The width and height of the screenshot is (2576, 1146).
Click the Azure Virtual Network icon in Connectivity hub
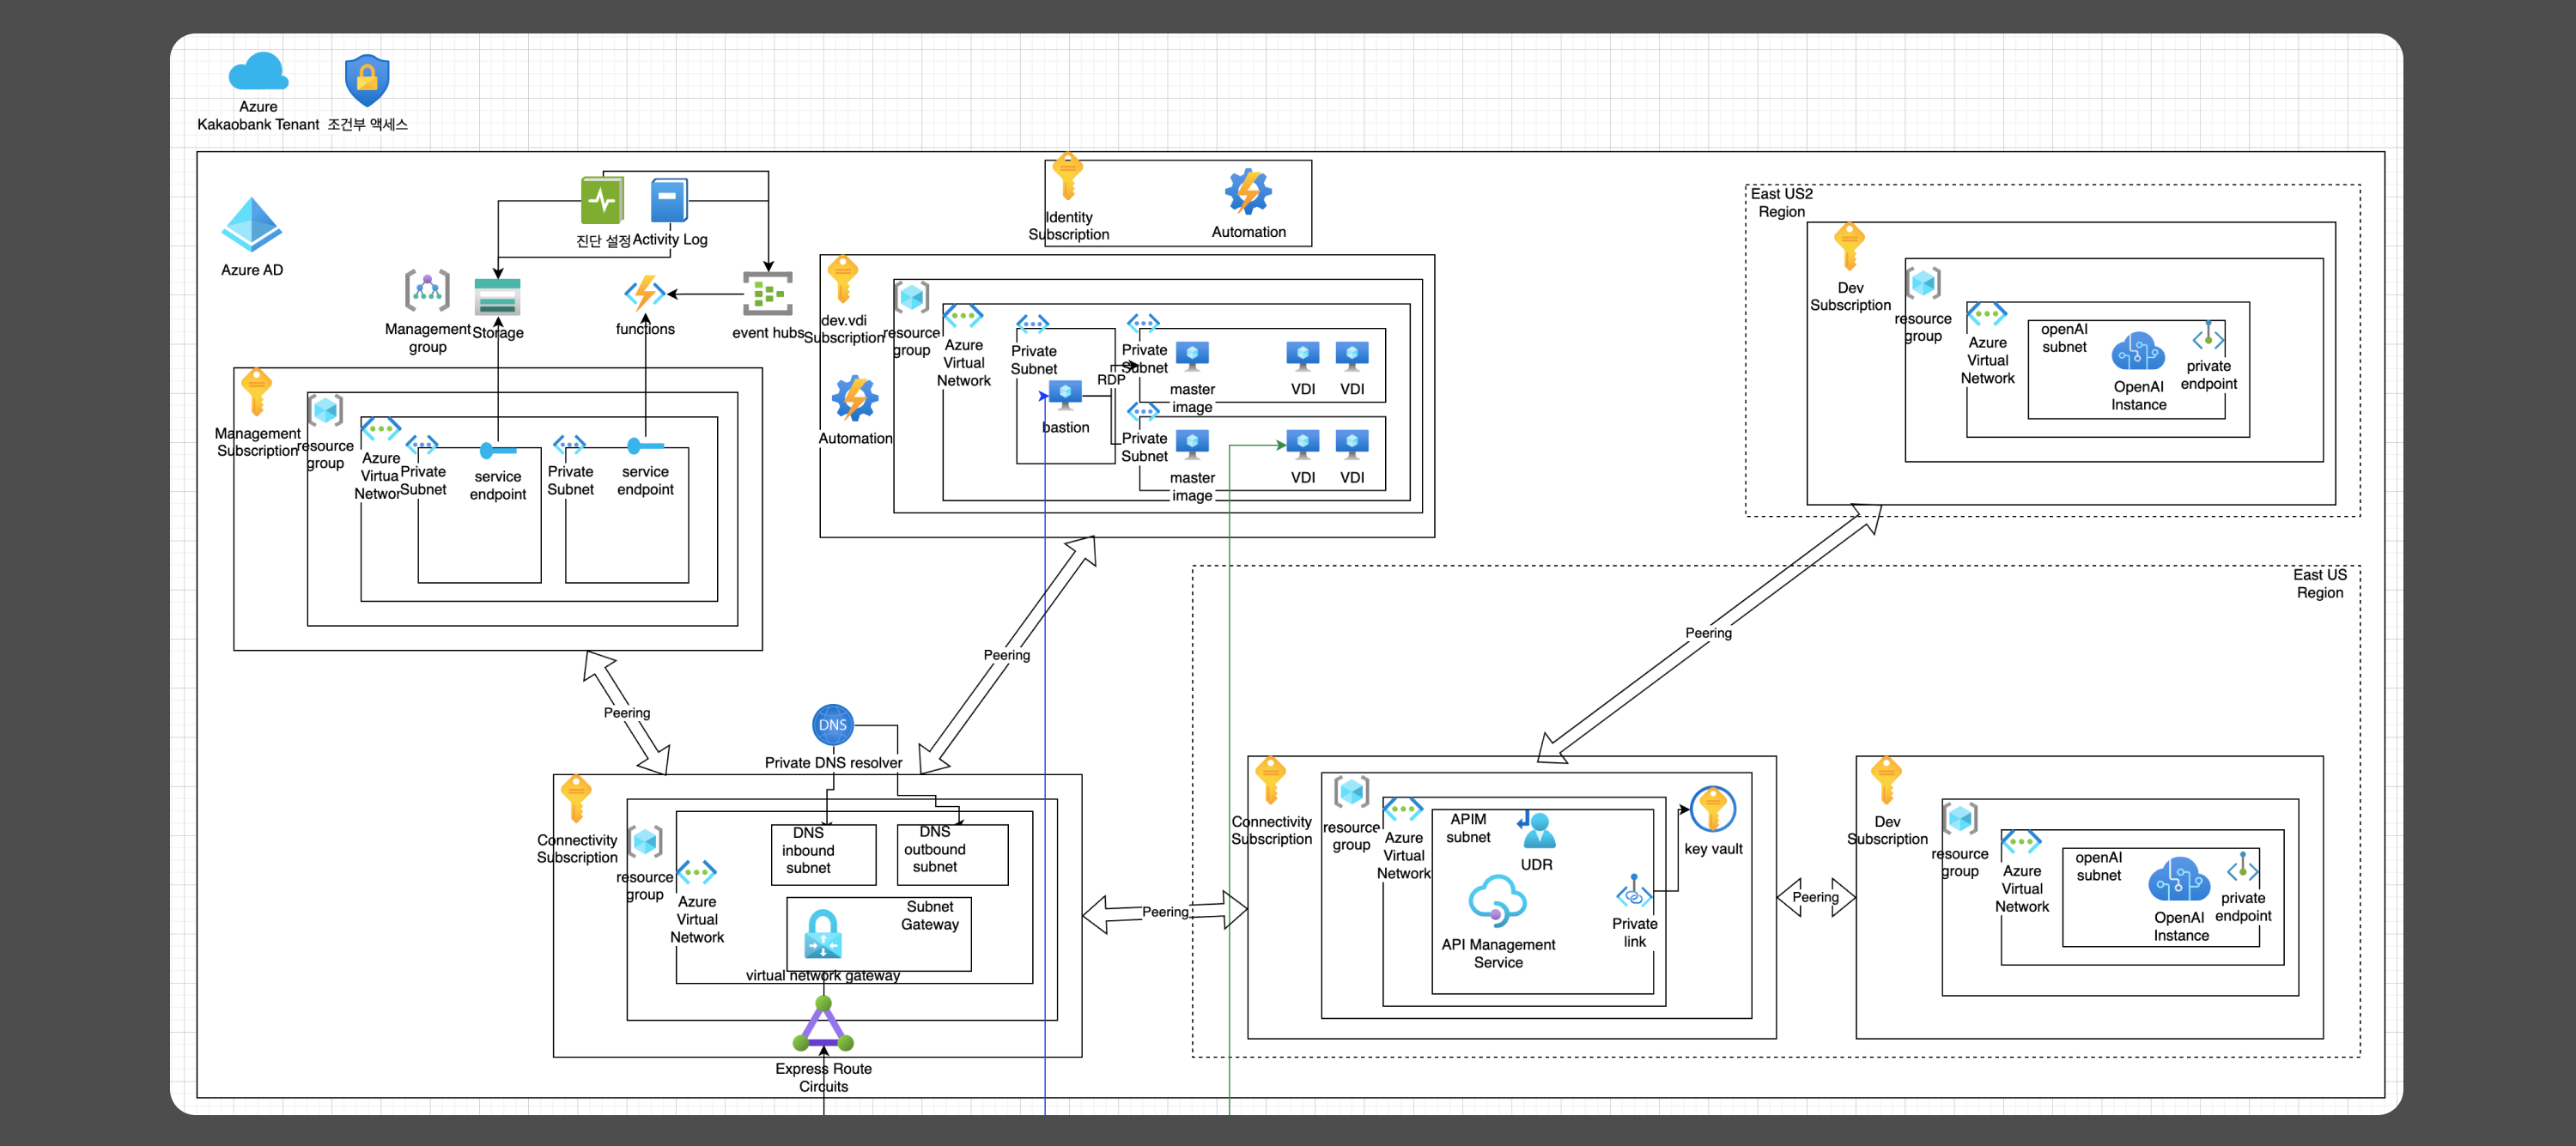tap(696, 872)
